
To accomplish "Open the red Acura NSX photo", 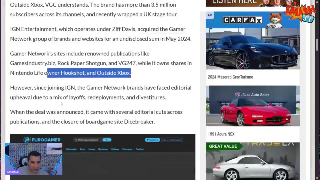I will point(252,106).
